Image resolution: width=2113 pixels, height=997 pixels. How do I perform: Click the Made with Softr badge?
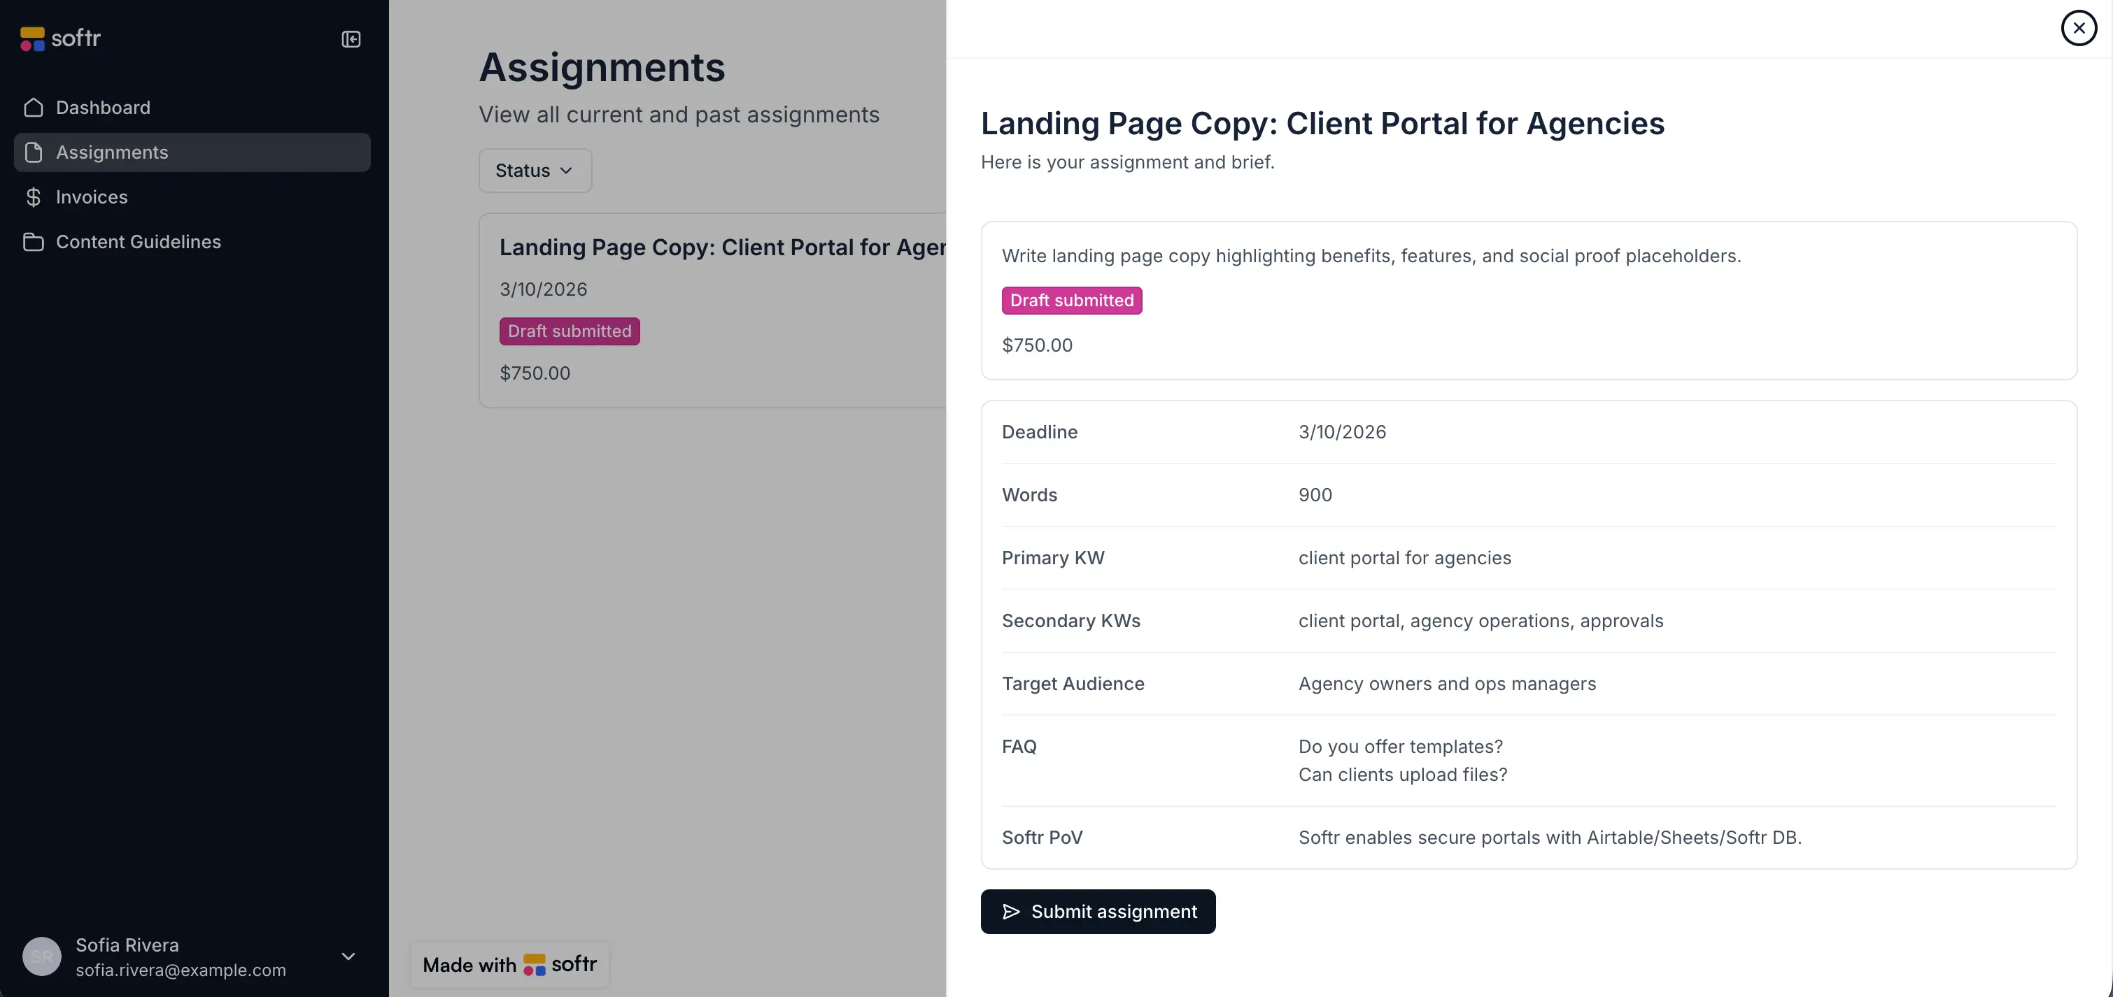[509, 964]
